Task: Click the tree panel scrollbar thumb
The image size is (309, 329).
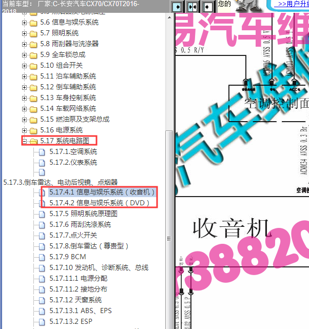Action: pos(169,230)
